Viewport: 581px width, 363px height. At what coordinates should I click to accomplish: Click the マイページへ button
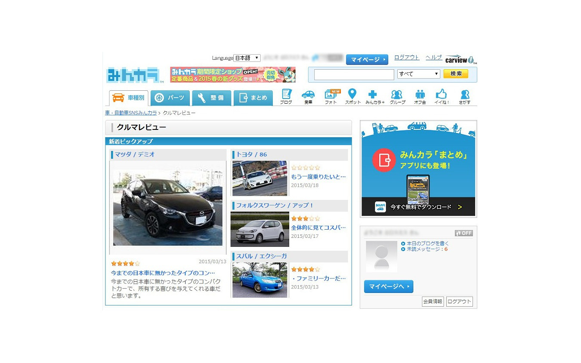click(x=389, y=286)
